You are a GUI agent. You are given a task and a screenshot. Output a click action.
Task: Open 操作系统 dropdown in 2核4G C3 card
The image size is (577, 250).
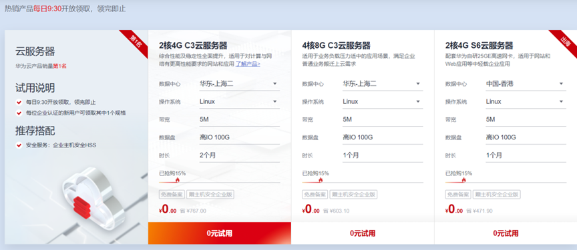240,102
